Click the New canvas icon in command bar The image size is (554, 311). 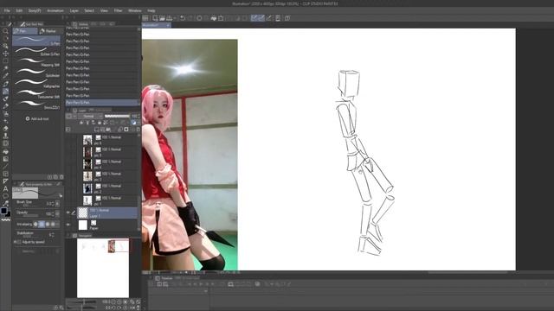[x=155, y=18]
